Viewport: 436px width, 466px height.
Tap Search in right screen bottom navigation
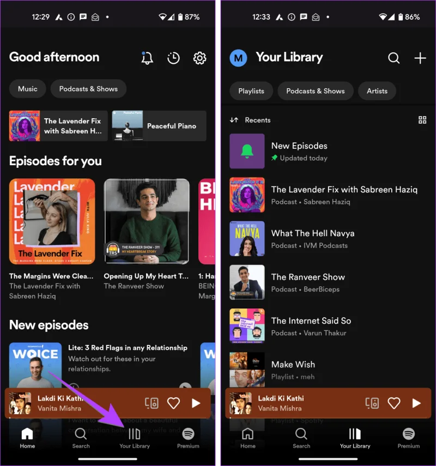pyautogui.click(x=301, y=438)
